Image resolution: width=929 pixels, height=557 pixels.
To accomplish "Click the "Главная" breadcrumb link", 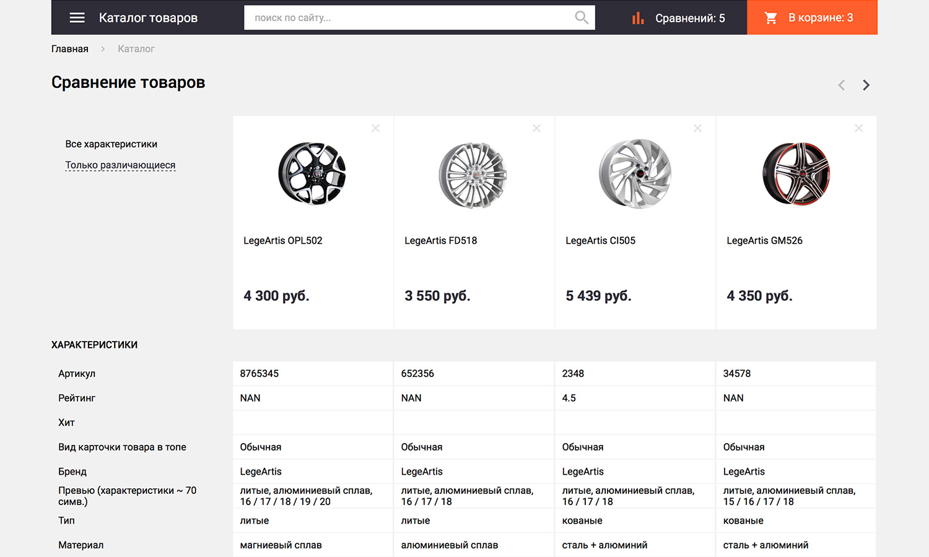I will tap(70, 49).
